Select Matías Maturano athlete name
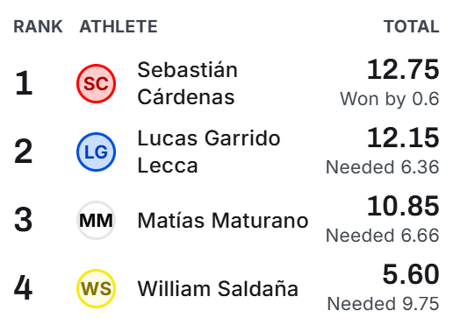The width and height of the screenshot is (453, 325). click(223, 220)
